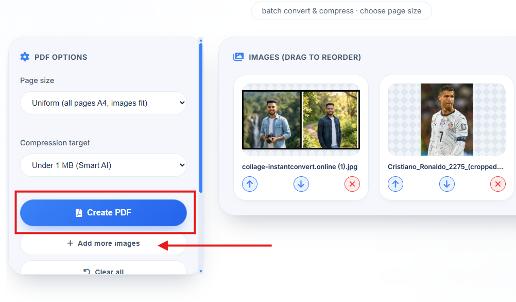Screen dimensions: 516x302
Task: Click the images panel icon before IMAGES heading
Action: coord(238,57)
